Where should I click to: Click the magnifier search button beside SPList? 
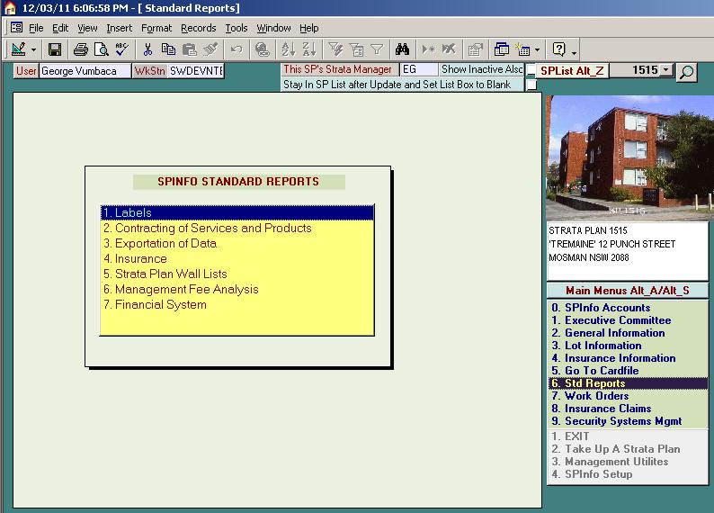[x=687, y=72]
